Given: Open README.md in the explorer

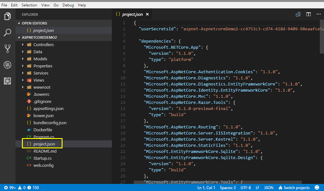Looking at the screenshot, I should (45, 151).
